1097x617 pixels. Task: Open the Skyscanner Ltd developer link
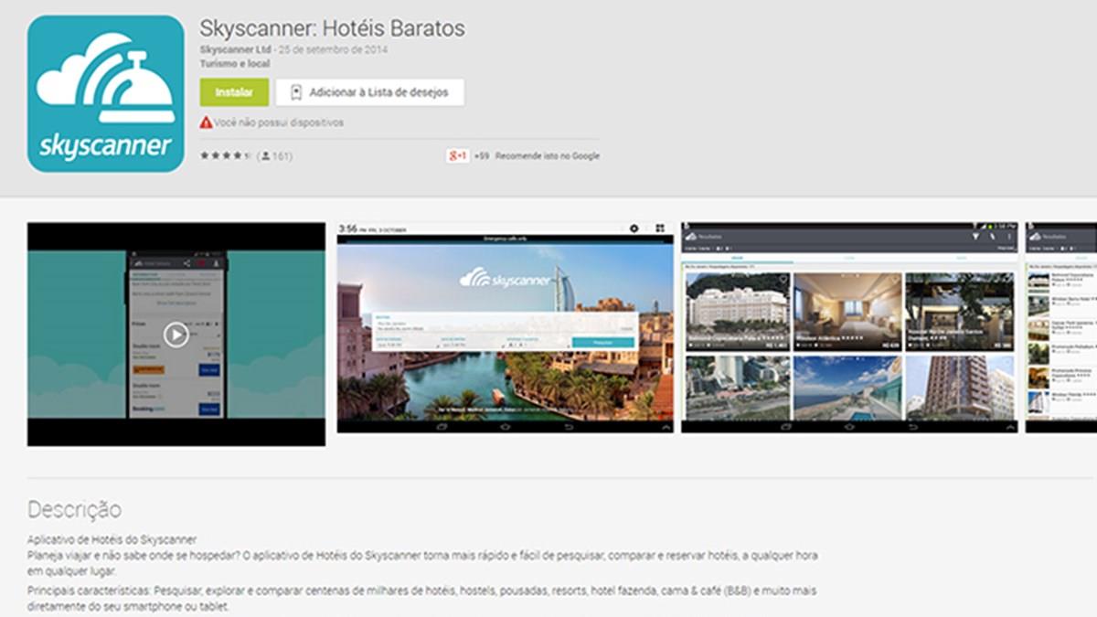(x=236, y=49)
